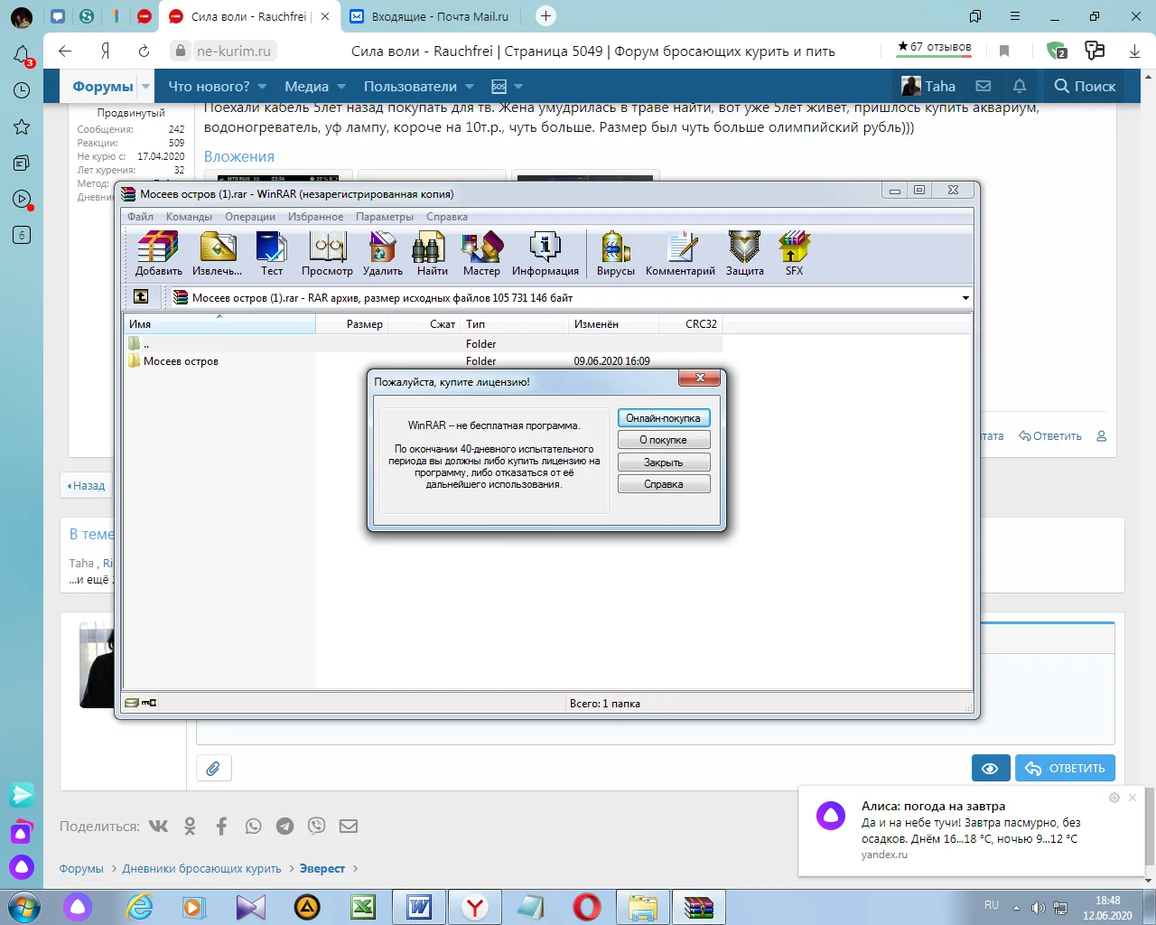Open forum Поиск search
1156x925 pixels.
(x=1085, y=87)
